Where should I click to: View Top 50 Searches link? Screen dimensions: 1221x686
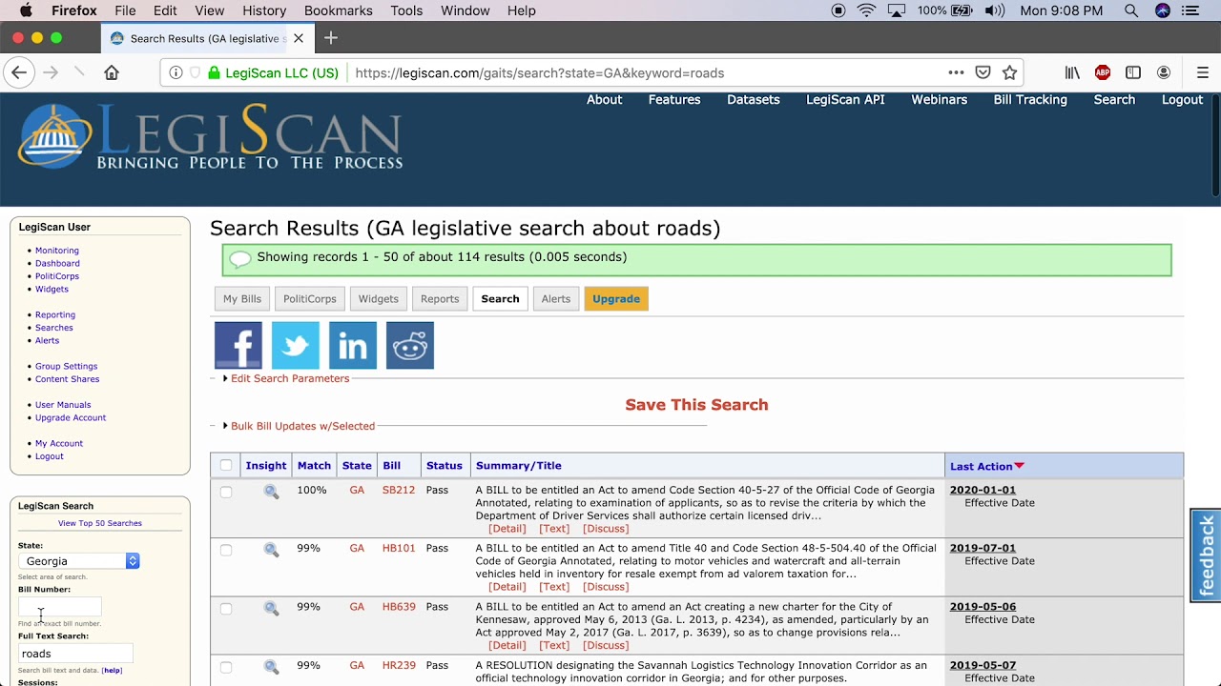[x=100, y=523]
